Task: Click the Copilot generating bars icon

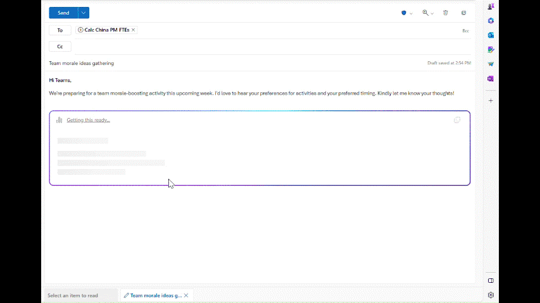Action: tap(60, 120)
